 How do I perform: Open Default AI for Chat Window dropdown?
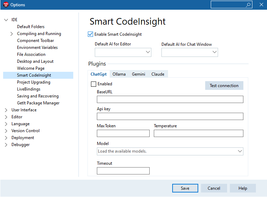pos(190,52)
